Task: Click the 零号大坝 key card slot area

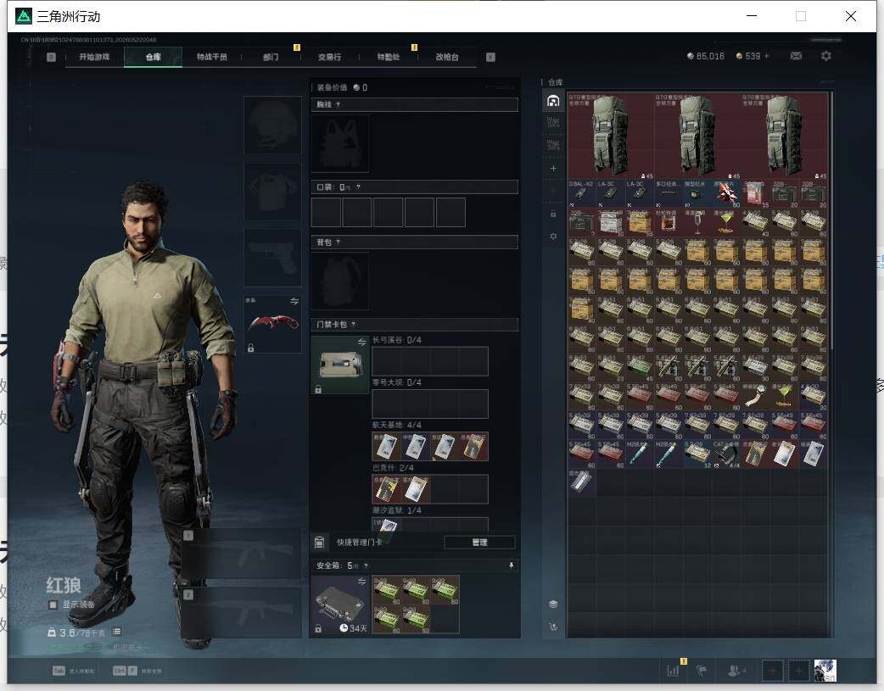Action: pyautogui.click(x=430, y=404)
